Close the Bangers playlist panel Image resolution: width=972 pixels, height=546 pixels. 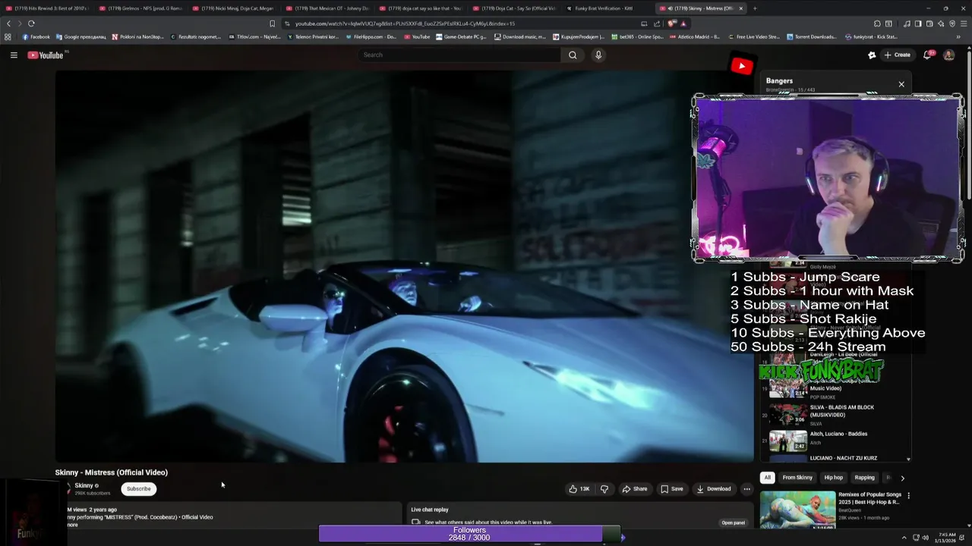(901, 84)
